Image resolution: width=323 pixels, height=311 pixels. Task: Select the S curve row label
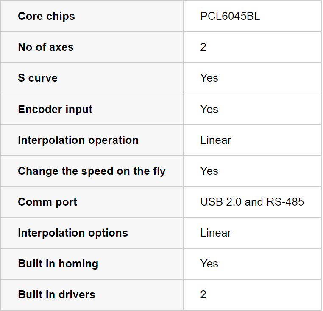[38, 78]
